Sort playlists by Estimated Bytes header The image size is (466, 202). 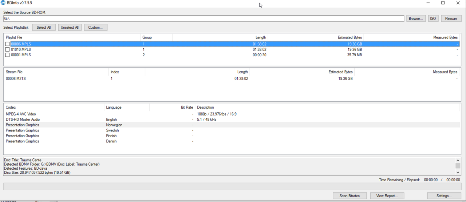click(x=316, y=37)
